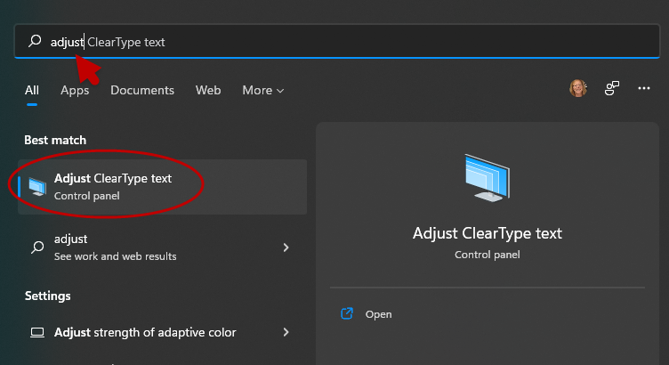Click the Control panel label in the preview pane

coord(488,255)
